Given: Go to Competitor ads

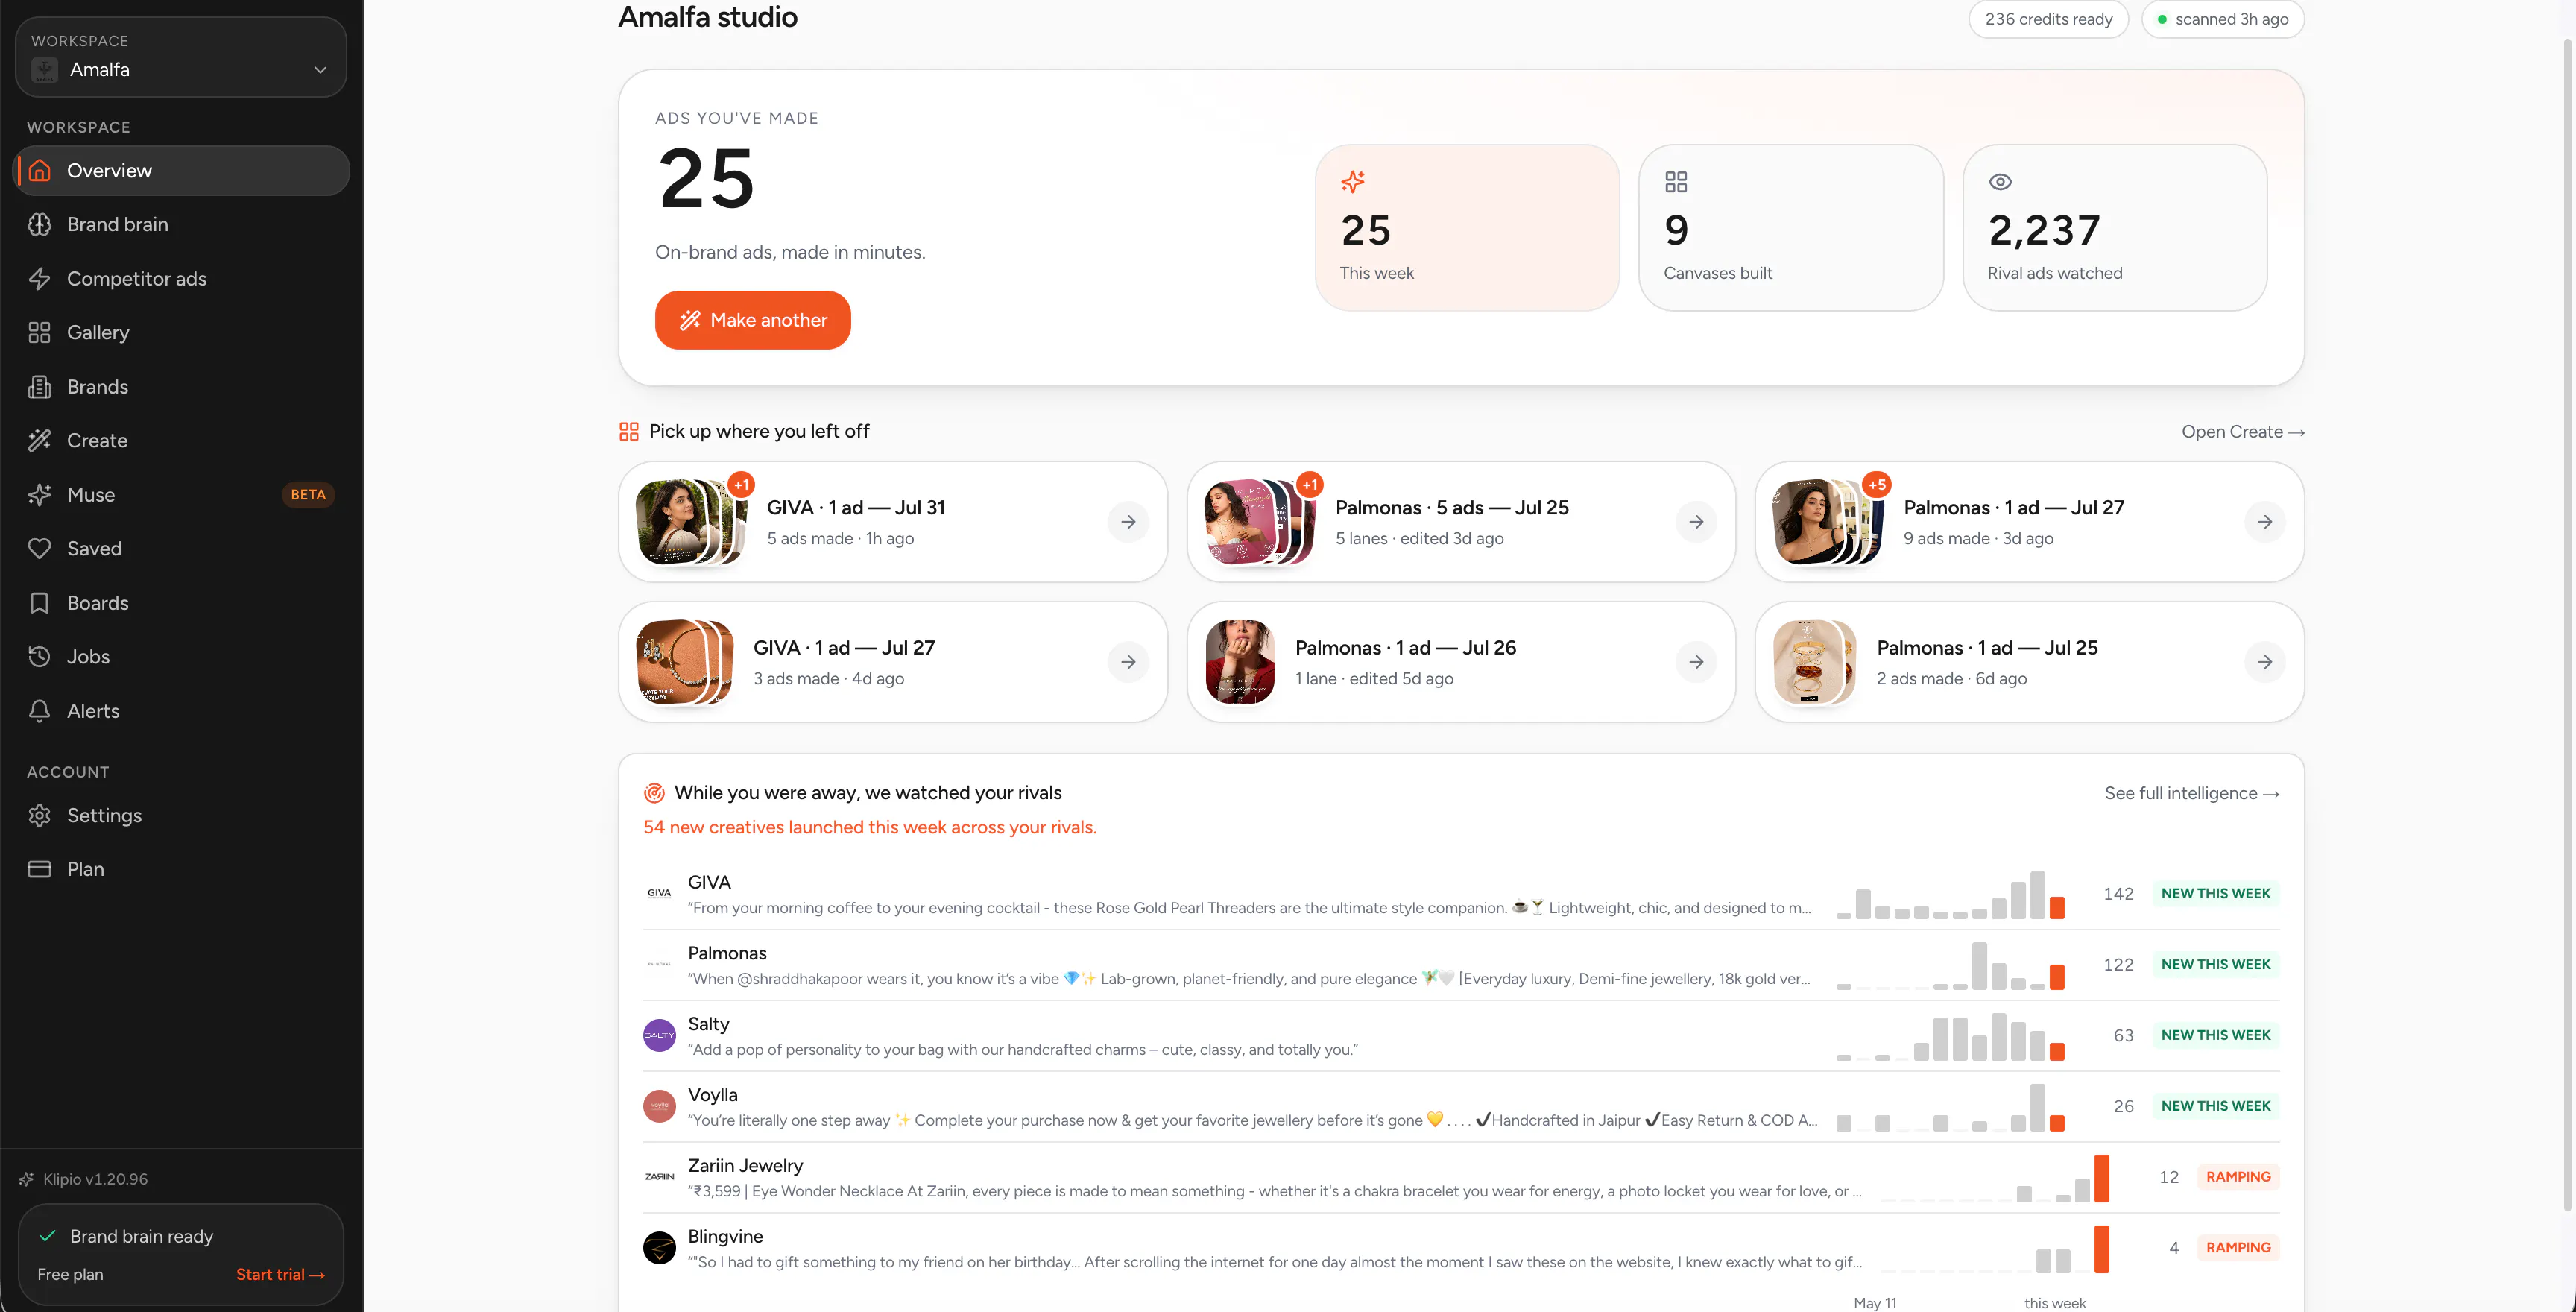Looking at the screenshot, I should click(x=181, y=278).
